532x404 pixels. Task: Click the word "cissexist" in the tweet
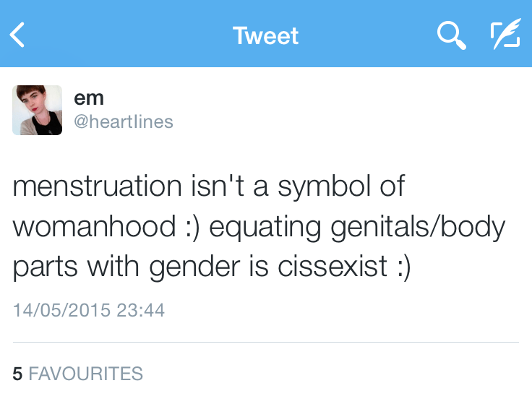click(x=333, y=266)
